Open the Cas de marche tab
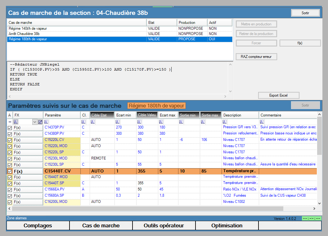 click(x=101, y=225)
